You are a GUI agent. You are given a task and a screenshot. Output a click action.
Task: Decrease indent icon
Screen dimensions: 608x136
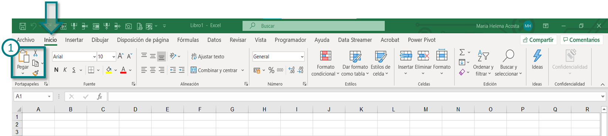[173, 70]
